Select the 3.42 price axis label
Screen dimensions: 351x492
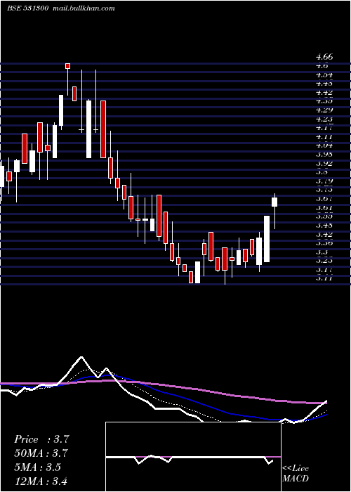[324, 234]
